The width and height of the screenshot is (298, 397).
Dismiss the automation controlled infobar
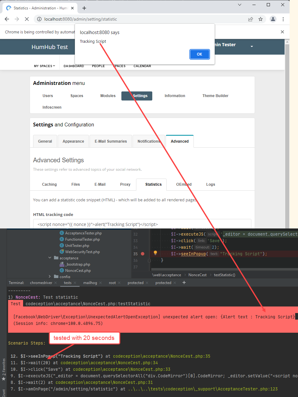pyautogui.click(x=282, y=32)
